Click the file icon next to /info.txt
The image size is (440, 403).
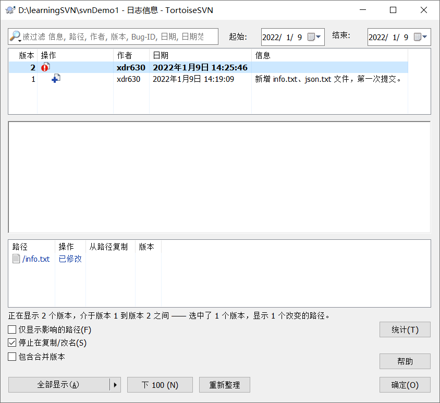point(16,259)
